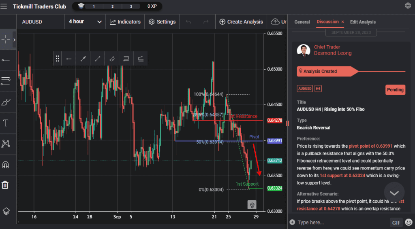Select the Fibonacci retracement tool in sidebar

pos(6,81)
